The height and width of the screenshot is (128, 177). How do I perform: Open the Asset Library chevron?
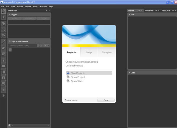tap(3, 96)
